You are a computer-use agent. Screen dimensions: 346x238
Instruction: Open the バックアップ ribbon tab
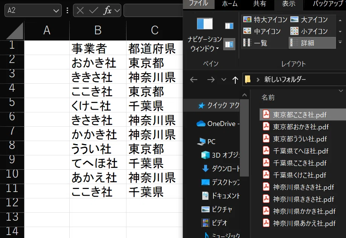tap(328, 4)
